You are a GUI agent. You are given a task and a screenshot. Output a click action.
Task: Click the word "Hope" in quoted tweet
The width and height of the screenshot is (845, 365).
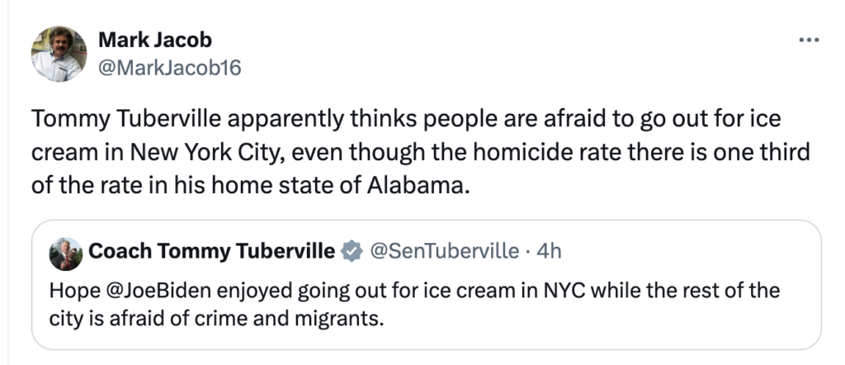68,291
